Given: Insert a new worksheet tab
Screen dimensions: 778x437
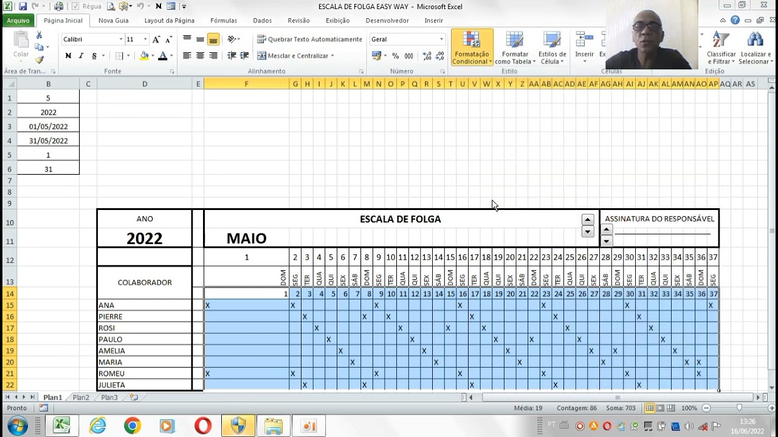Looking at the screenshot, I should point(134,398).
